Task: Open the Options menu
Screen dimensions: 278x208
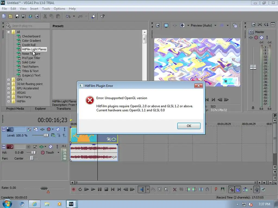Action: coord(59,9)
